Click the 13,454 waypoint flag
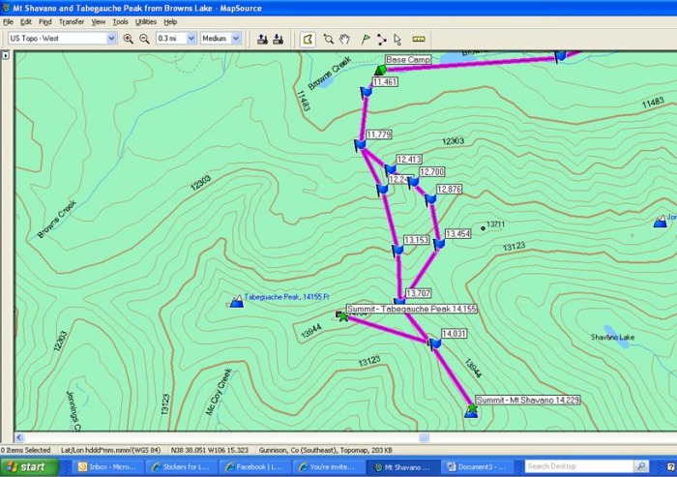The width and height of the screenshot is (677, 477). 439,245
